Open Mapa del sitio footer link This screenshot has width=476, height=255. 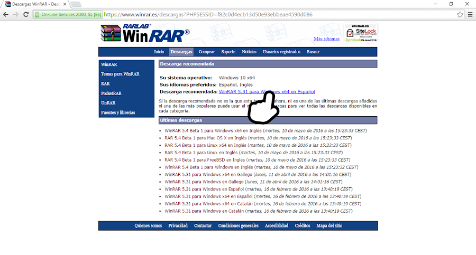[329, 225]
